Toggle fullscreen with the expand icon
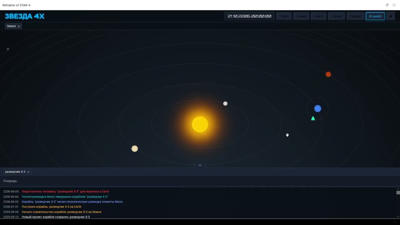 coord(394,5)
